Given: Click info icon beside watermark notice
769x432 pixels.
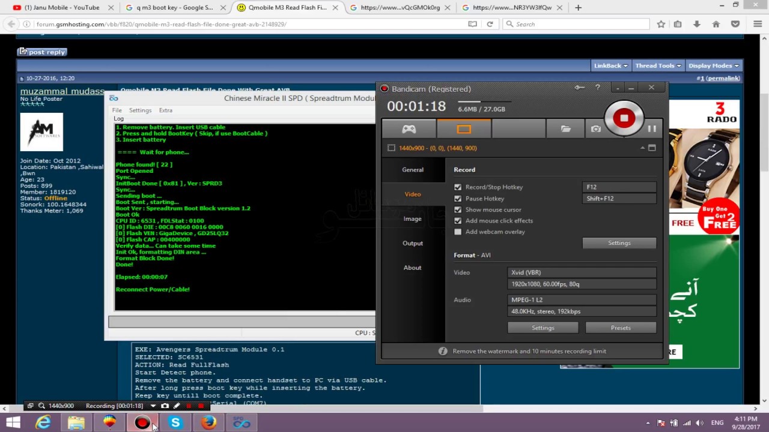Looking at the screenshot, I should click(443, 351).
